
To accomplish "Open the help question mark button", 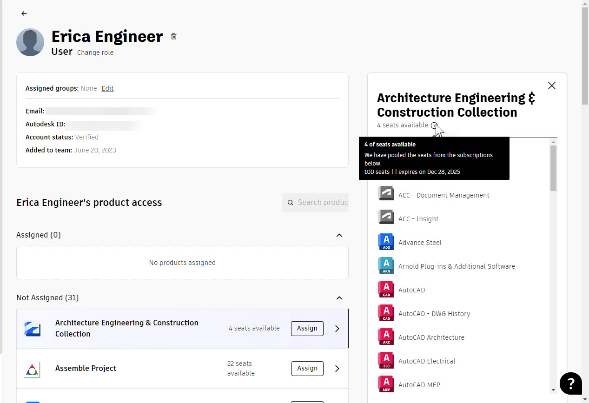I will coord(571,383).
